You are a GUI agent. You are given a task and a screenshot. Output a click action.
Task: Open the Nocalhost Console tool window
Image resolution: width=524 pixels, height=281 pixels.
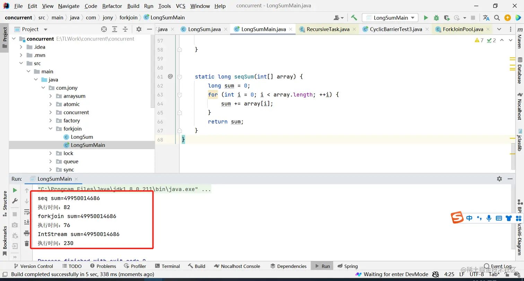(x=237, y=266)
